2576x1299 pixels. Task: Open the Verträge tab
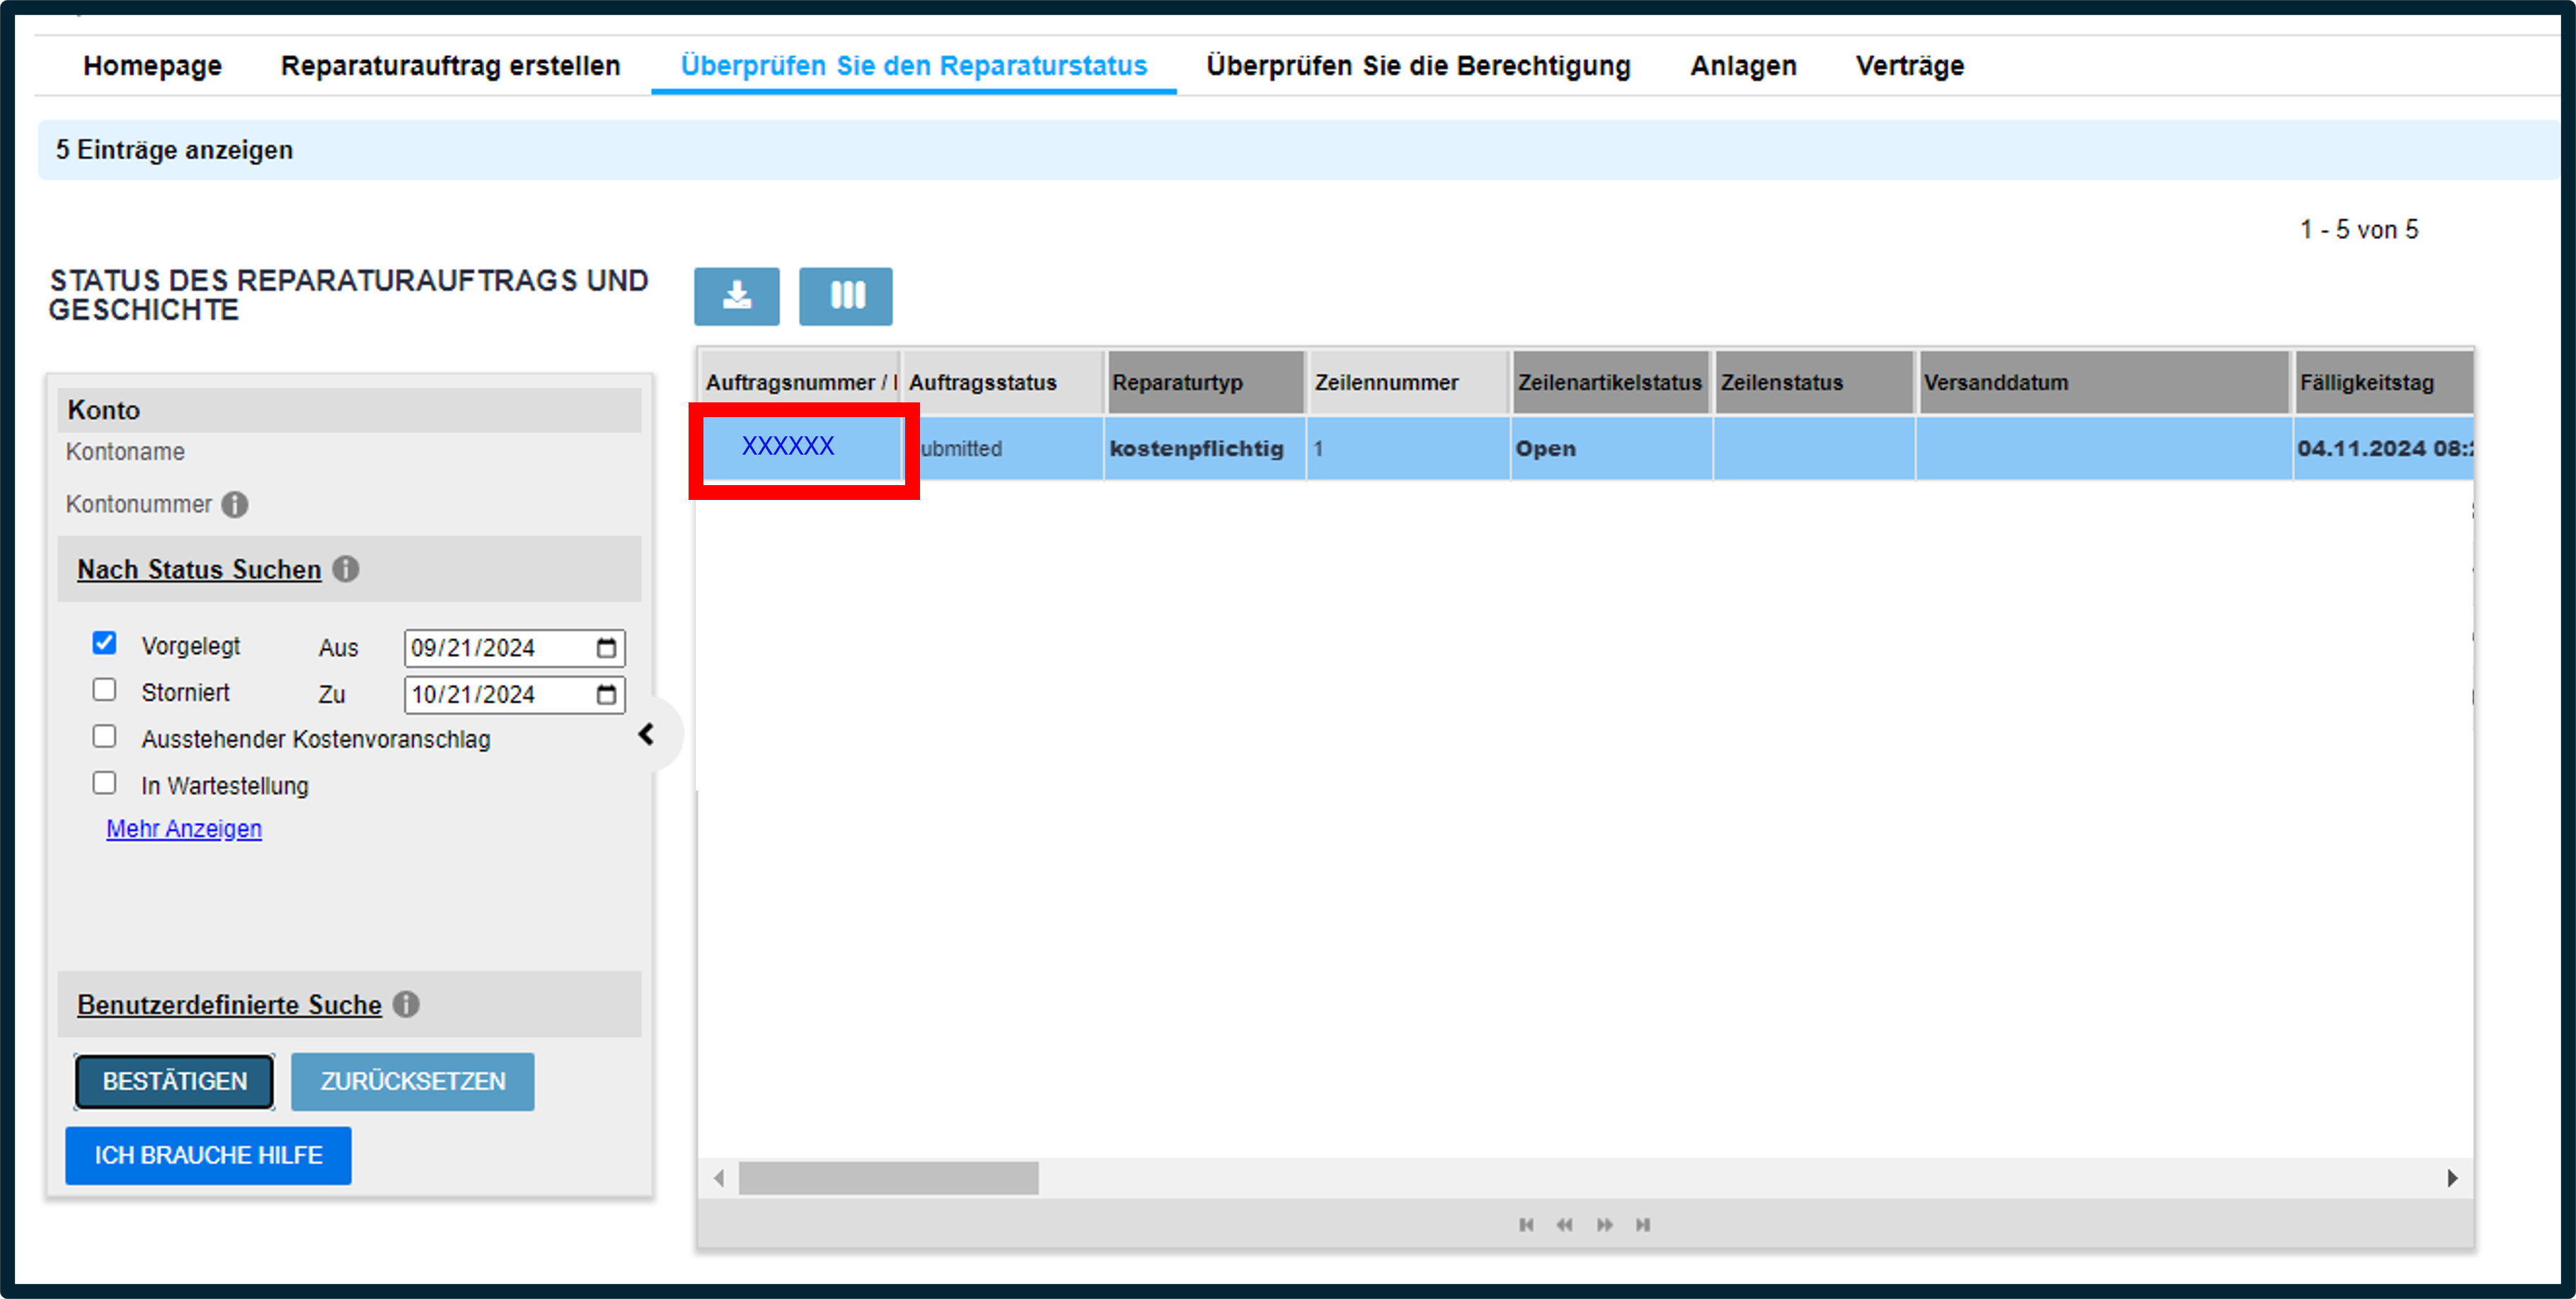click(1910, 66)
